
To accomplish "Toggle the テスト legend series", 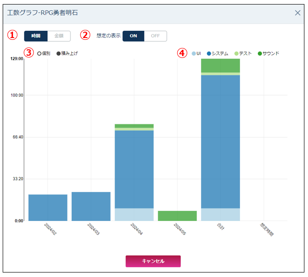I will pos(243,53).
